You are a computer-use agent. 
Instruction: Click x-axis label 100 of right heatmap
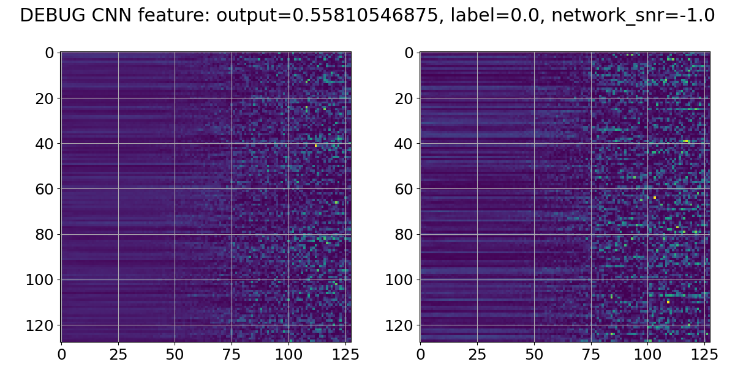647,354
